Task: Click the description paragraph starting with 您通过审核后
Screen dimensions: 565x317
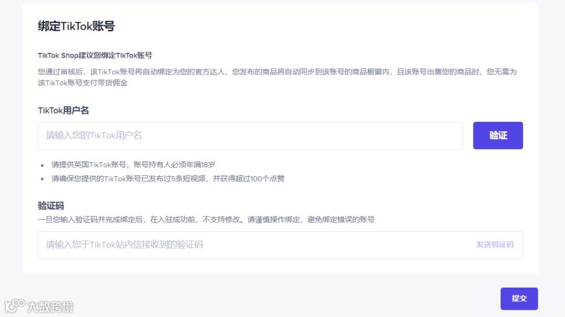Action: tap(277, 77)
